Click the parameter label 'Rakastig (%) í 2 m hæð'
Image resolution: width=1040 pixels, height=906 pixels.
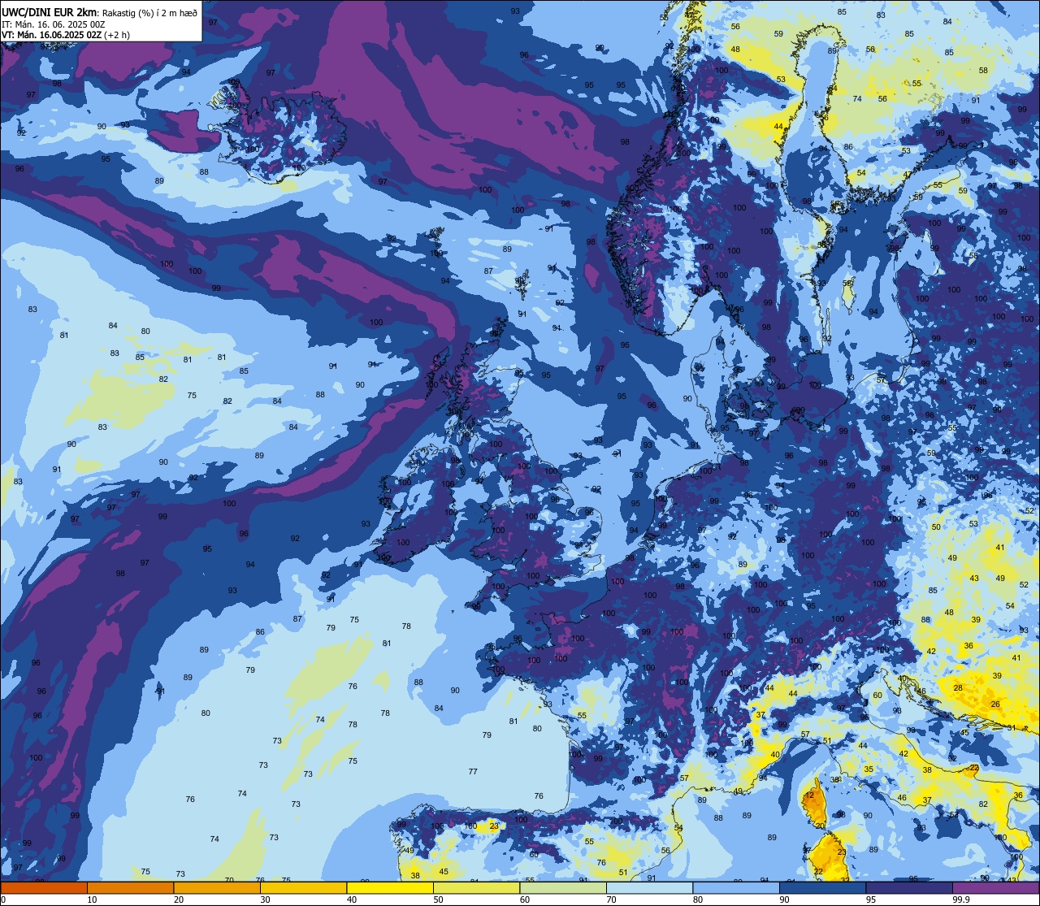pos(148,13)
